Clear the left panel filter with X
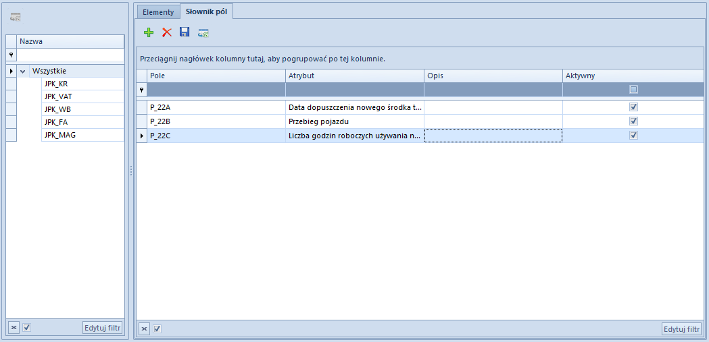Screen dimensions: 709x342 click(x=14, y=328)
